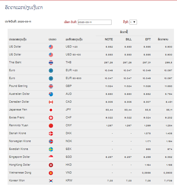Click the BILL column header

129,39
